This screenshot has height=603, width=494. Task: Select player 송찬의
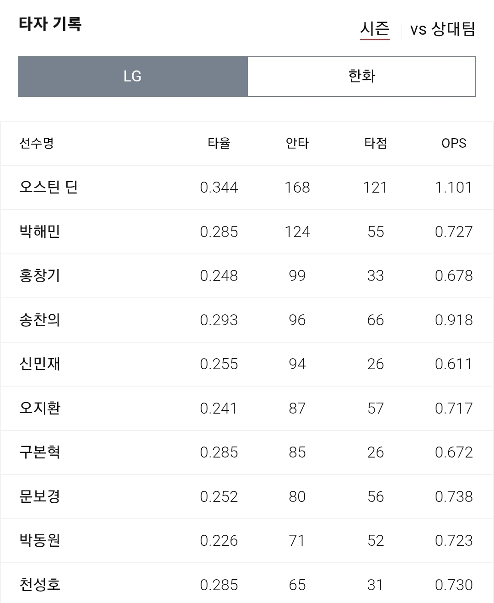pos(40,320)
